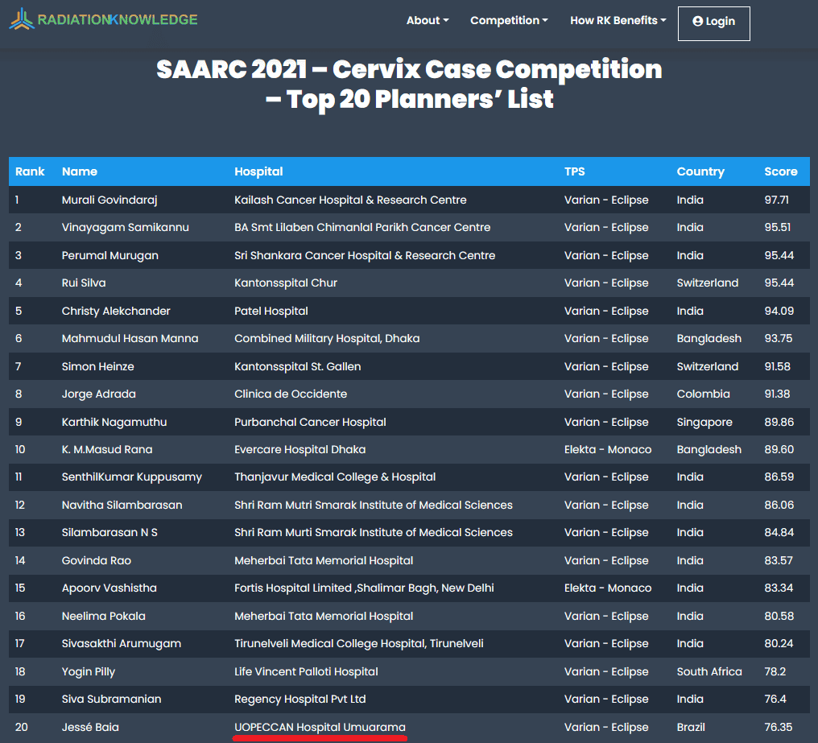Viewport: 818px width, 743px height.
Task: Click Clinica de Occidente cell
Action: 291,394
